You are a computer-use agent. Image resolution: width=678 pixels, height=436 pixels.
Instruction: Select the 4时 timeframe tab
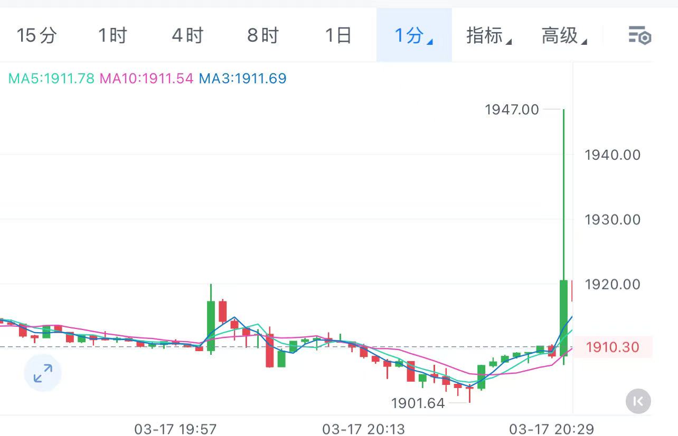tap(187, 36)
